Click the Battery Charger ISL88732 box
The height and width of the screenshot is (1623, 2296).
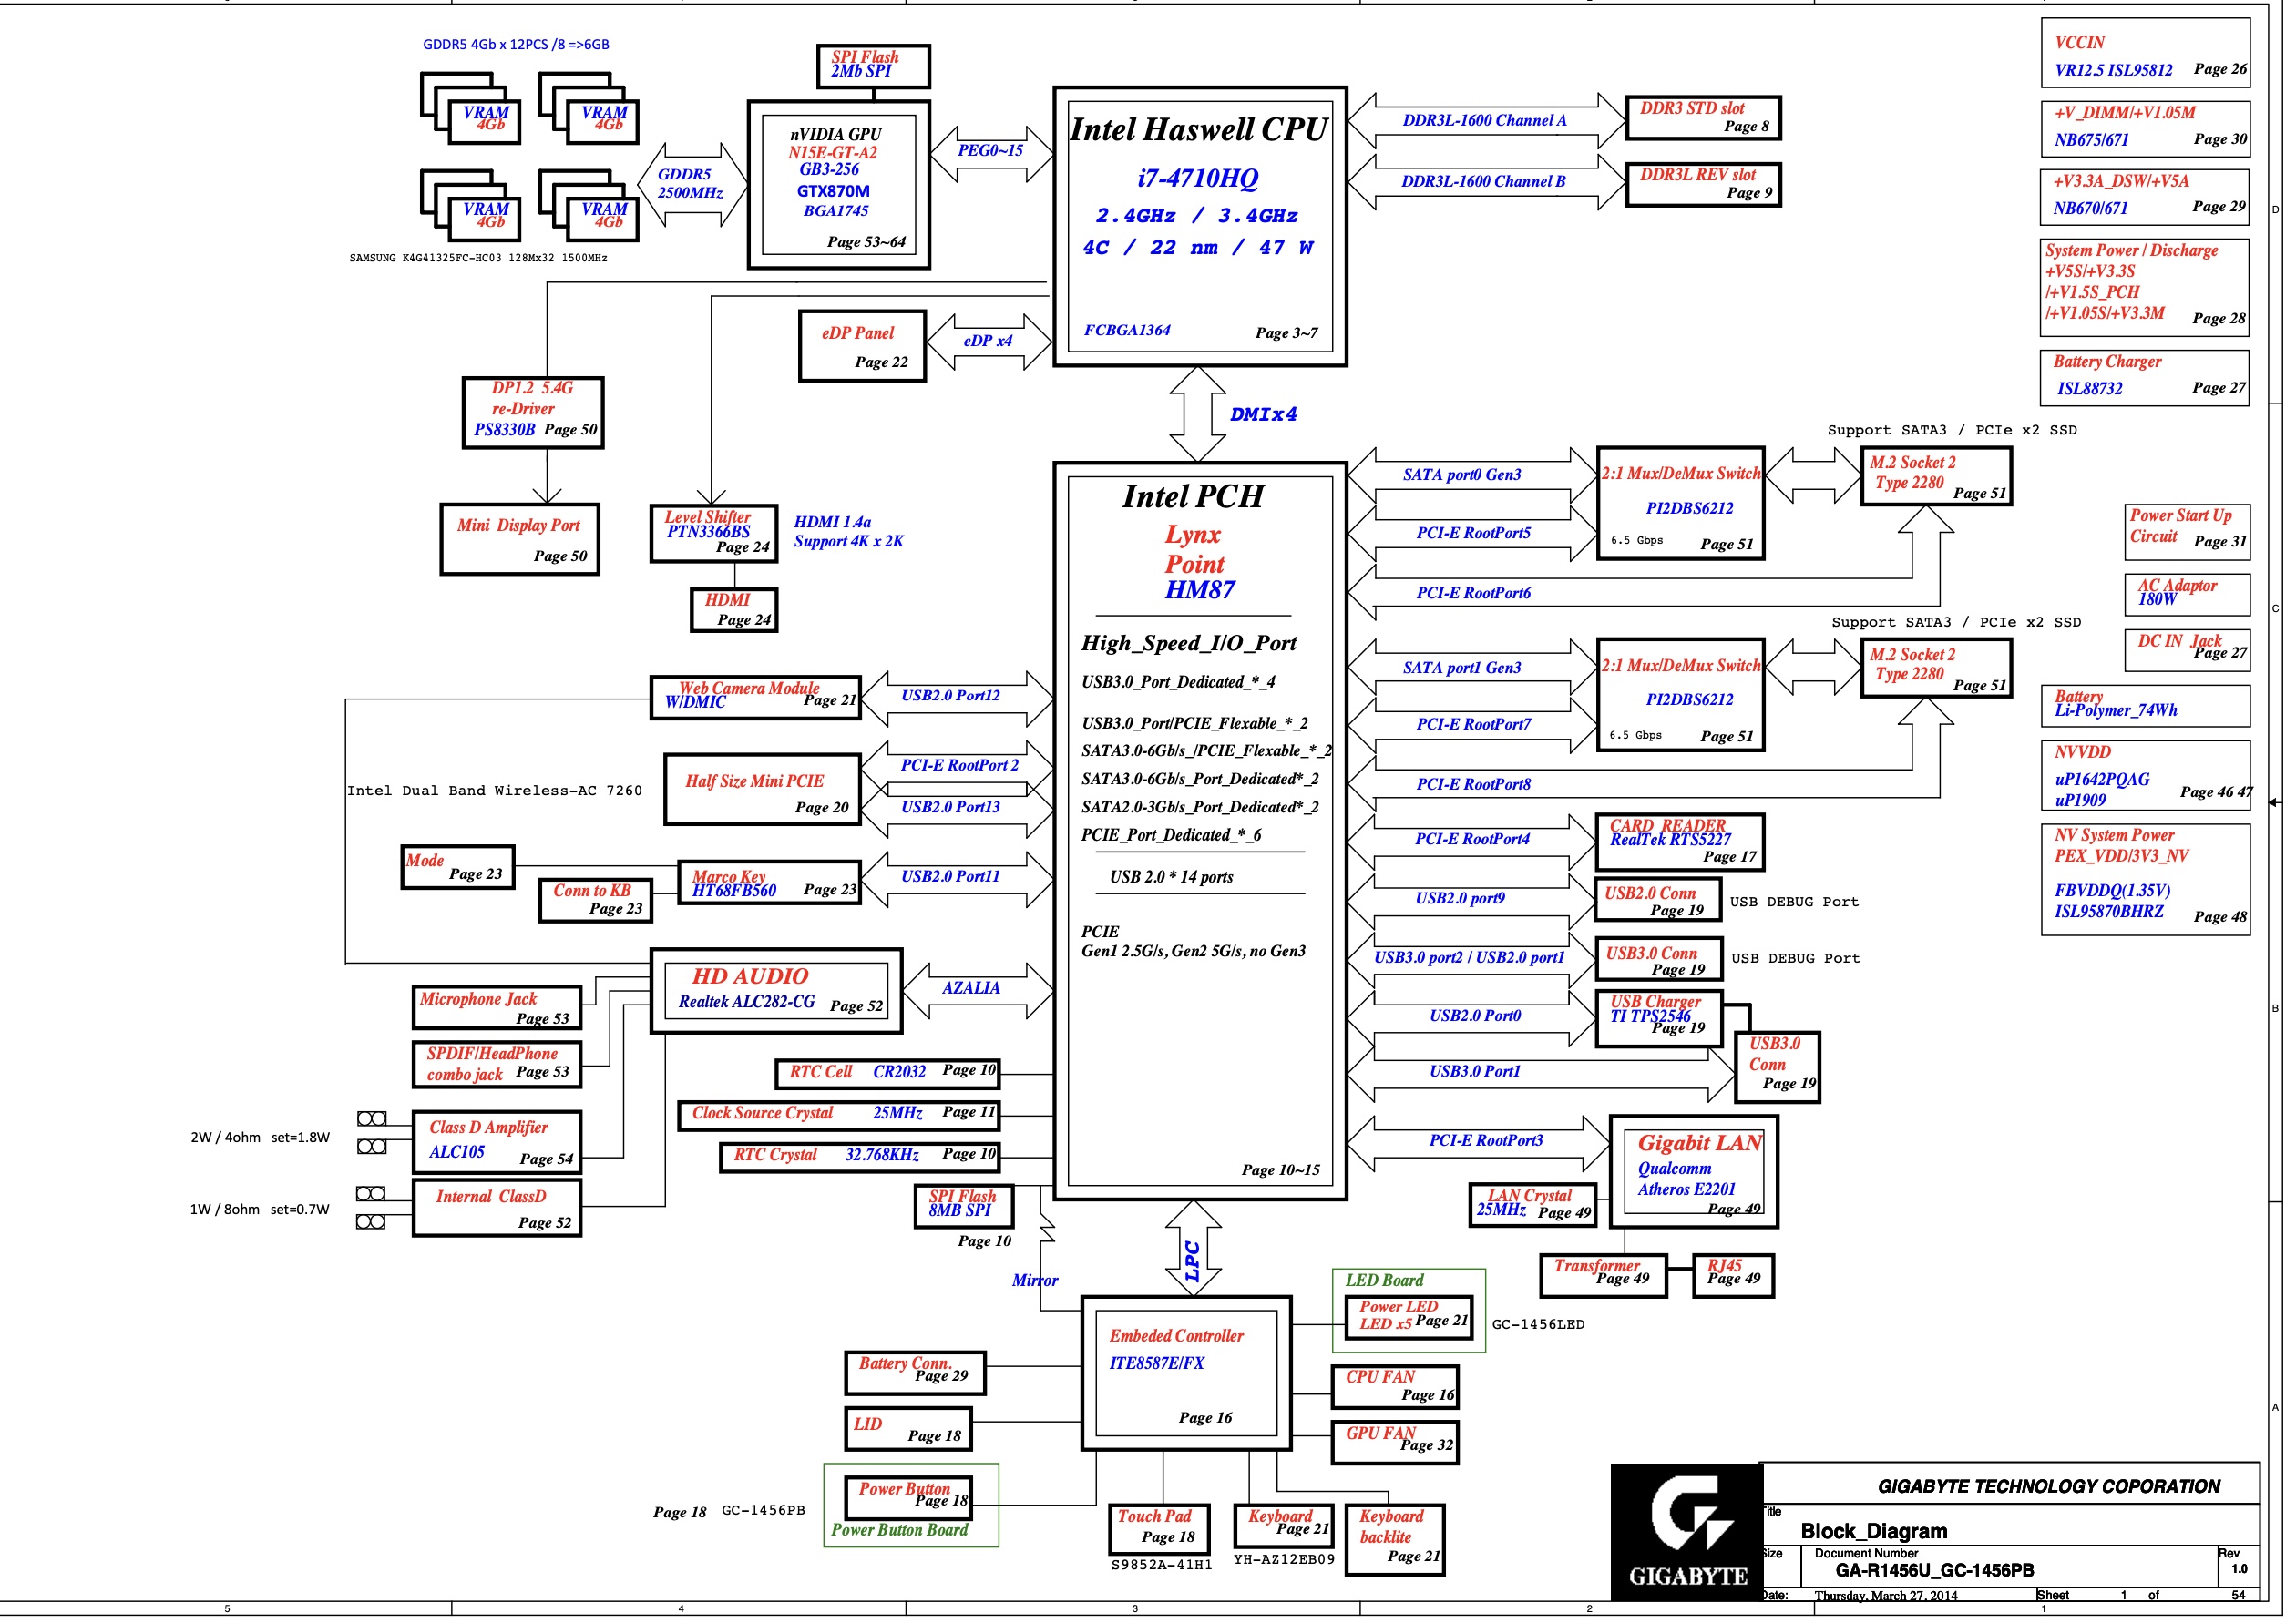coord(2143,377)
